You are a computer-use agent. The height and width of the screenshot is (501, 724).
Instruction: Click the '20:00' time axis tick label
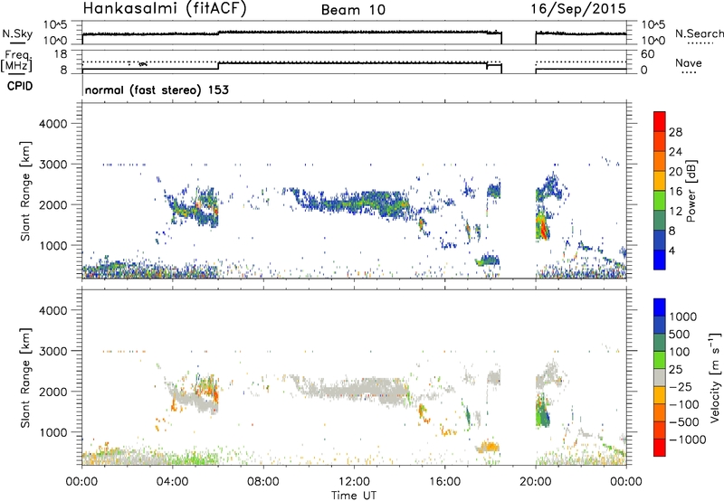pyautogui.click(x=535, y=482)
